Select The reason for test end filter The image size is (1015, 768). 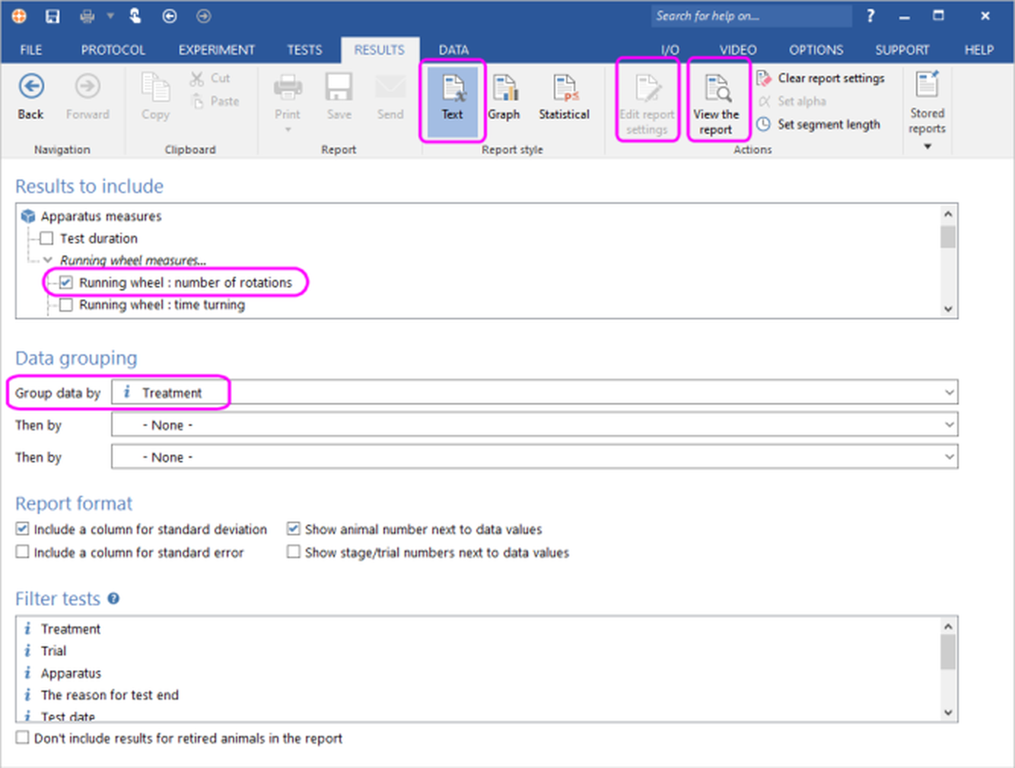click(x=110, y=695)
